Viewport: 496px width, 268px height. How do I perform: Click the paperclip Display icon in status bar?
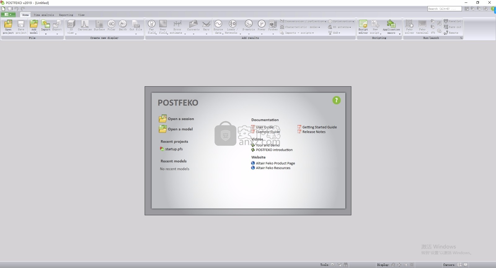pos(393,265)
